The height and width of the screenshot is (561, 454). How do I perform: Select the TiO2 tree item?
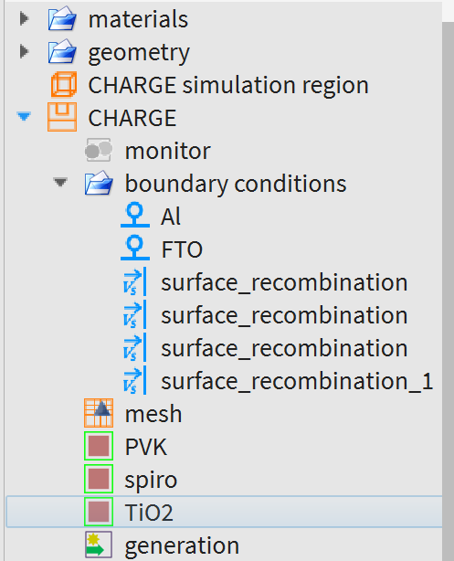click(x=224, y=512)
